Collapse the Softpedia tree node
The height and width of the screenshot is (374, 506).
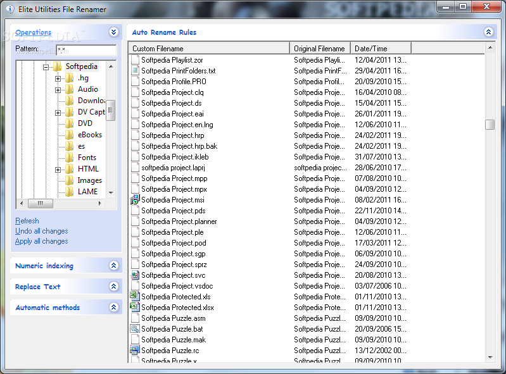(x=46, y=67)
